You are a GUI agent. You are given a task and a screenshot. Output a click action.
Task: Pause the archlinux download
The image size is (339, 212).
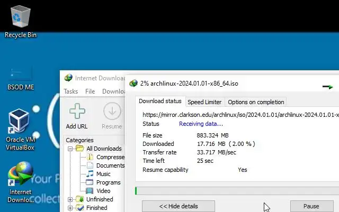coord(311,206)
